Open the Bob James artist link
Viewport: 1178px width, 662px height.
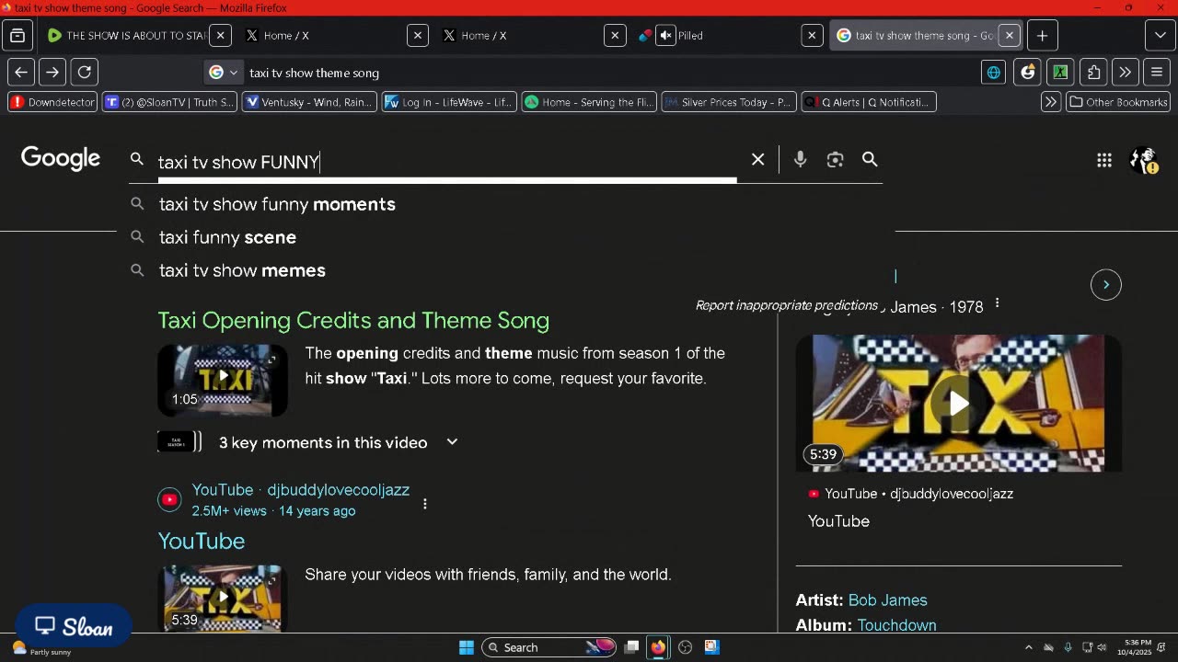tap(887, 600)
